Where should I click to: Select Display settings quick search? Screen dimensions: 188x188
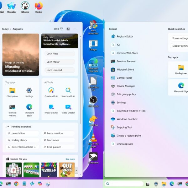pyautogui.click(x=180, y=46)
